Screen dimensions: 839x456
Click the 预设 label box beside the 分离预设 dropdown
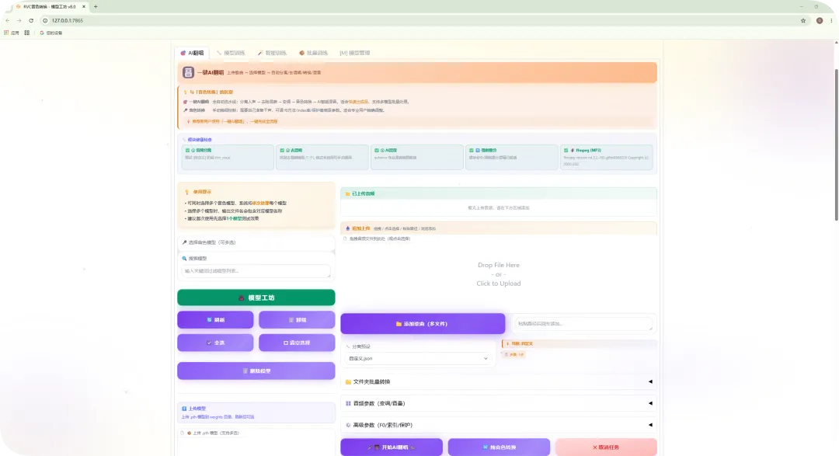580,343
